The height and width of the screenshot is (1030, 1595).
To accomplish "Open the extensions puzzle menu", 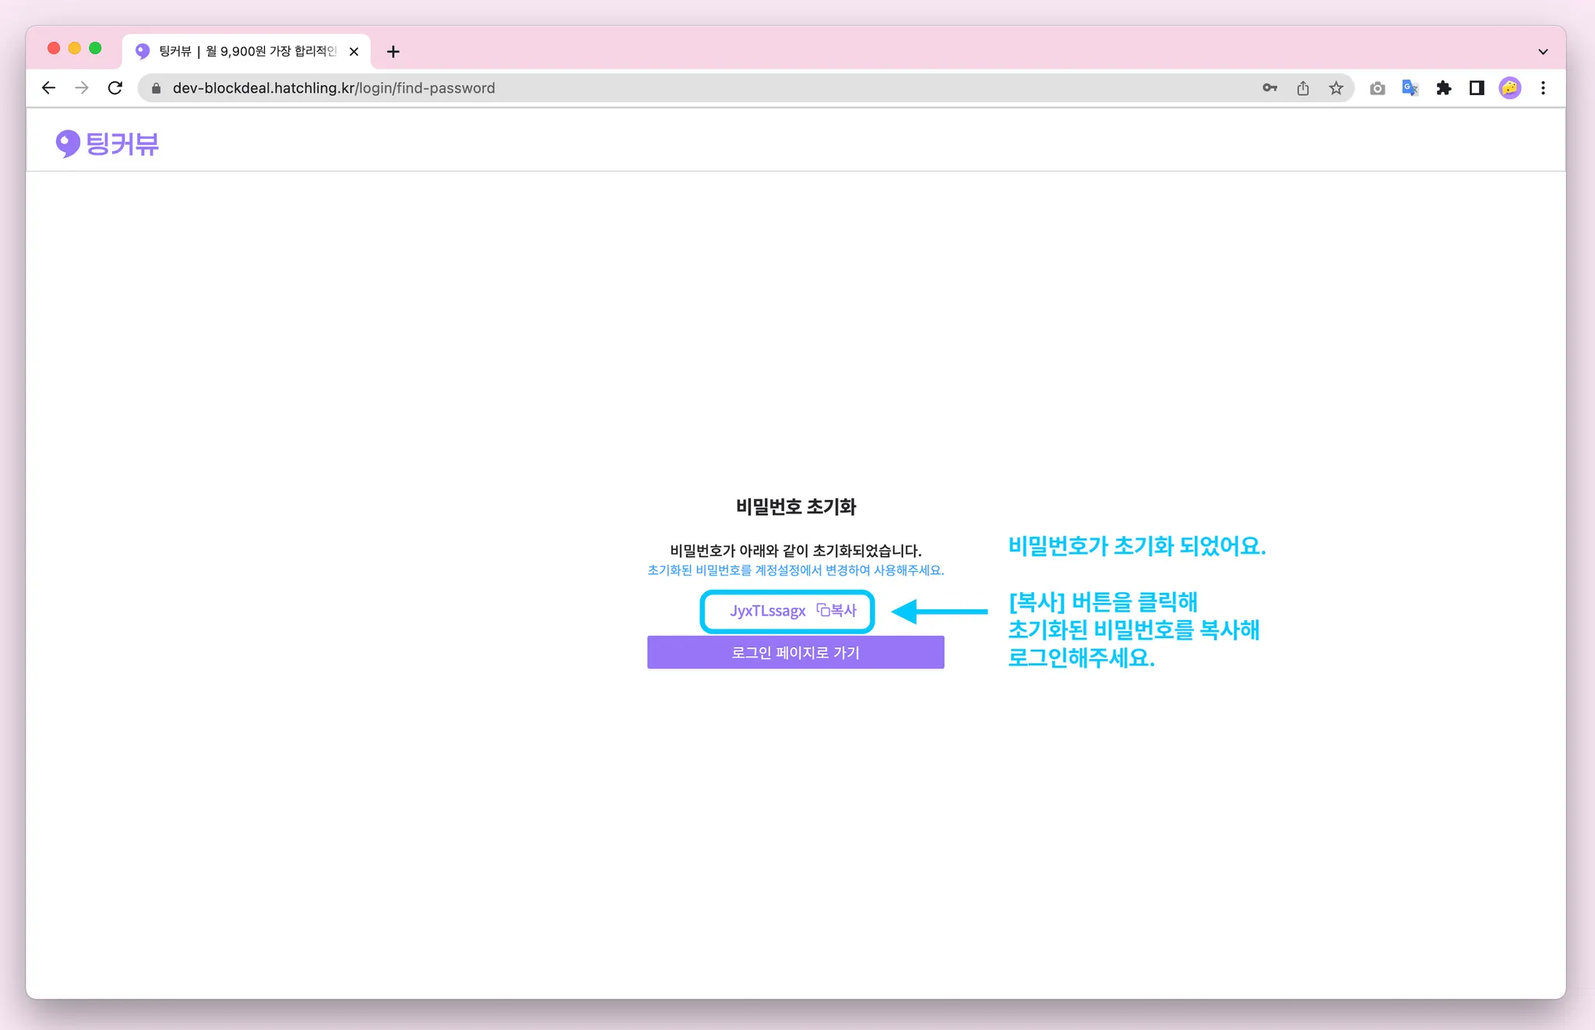I will click(x=1443, y=88).
